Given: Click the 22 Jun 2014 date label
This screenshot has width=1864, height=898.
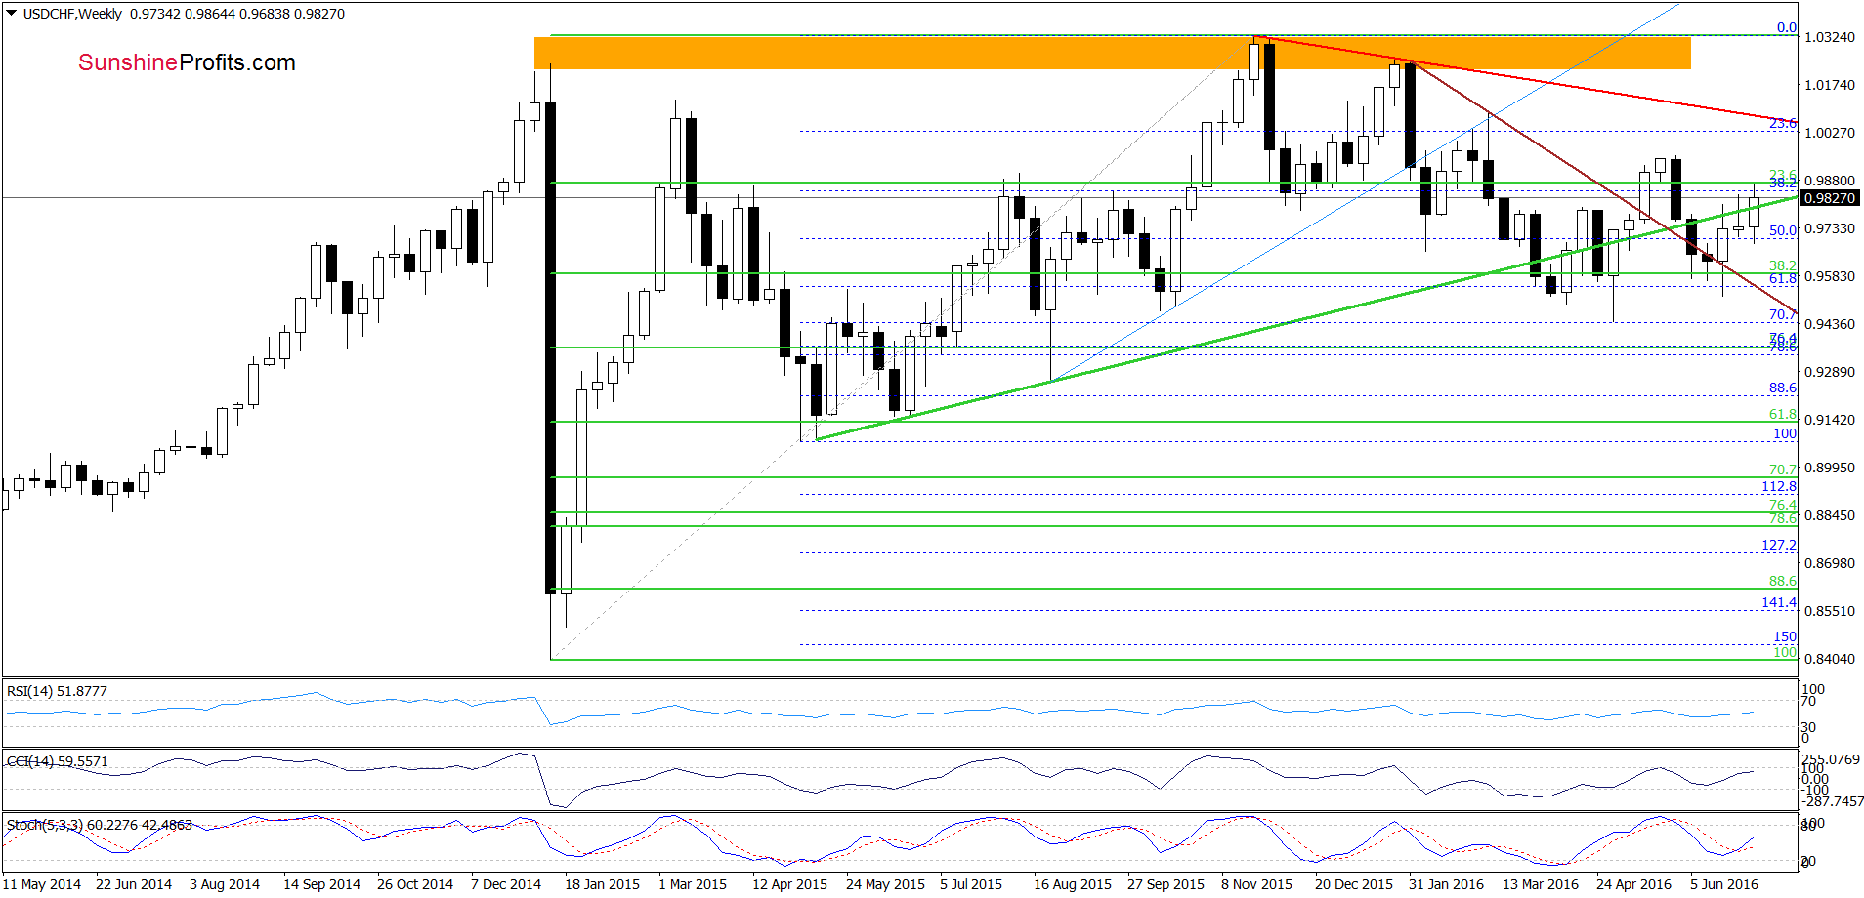Looking at the screenshot, I should click(134, 884).
